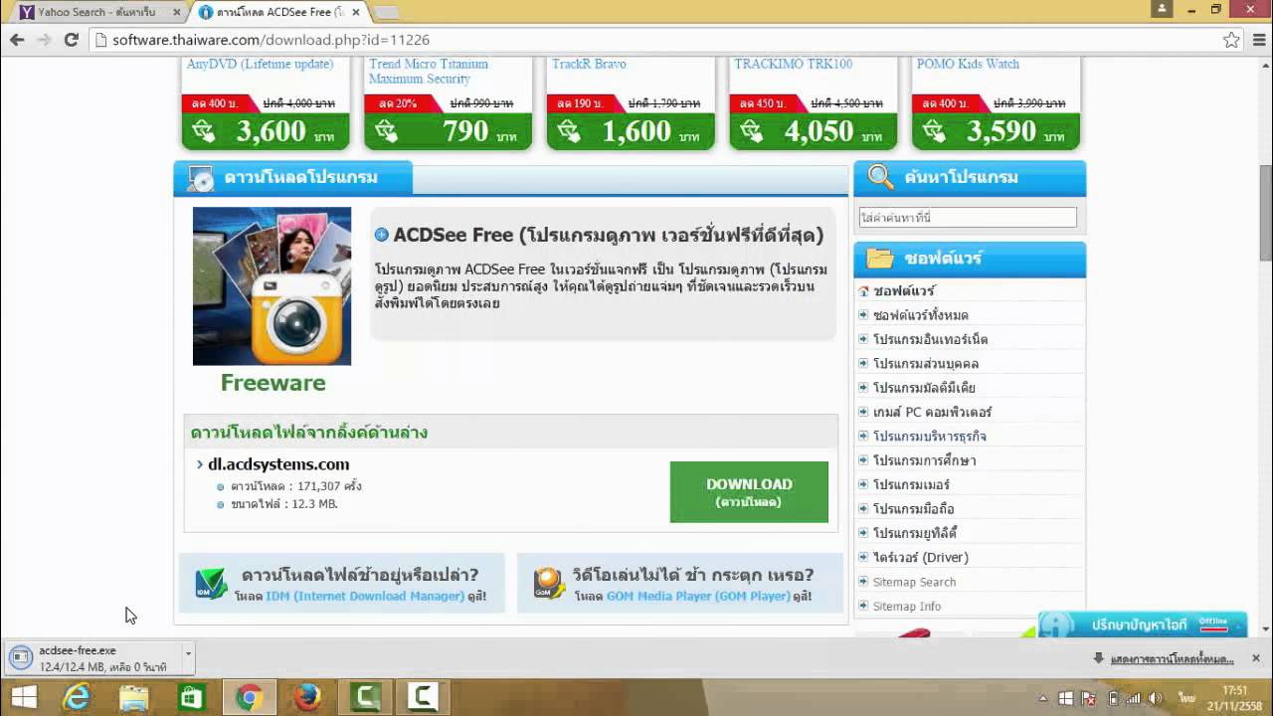Viewport: 1273px width, 716px height.
Task: Open the Windows Start button
Action: click(24, 697)
